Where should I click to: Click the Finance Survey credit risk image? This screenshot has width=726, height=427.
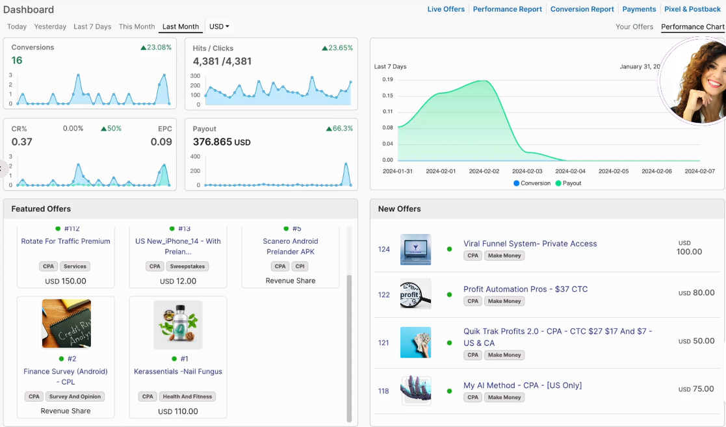point(66,324)
